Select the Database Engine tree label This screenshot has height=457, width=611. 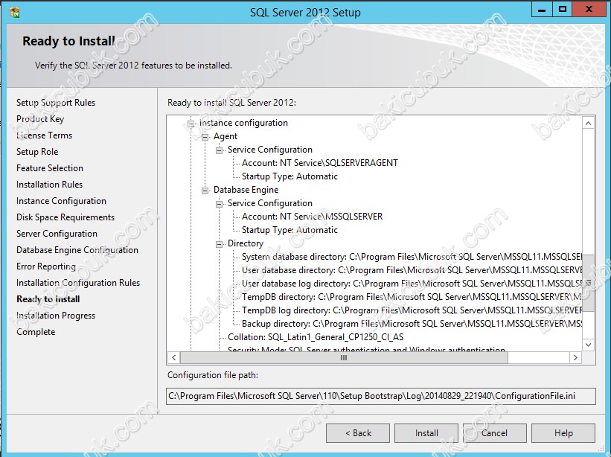(x=246, y=190)
